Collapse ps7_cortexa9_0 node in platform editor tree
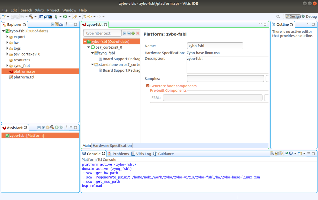The height and width of the screenshot is (200, 318). (89, 47)
